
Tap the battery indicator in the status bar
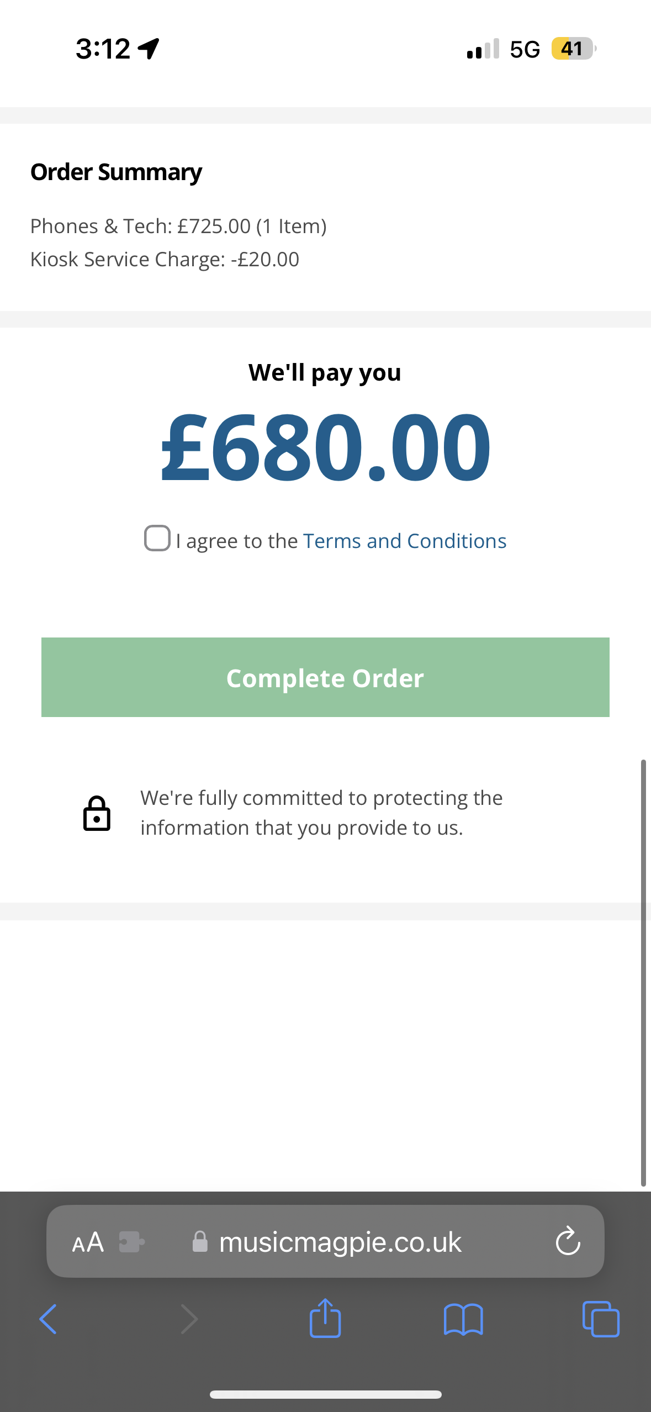click(574, 49)
